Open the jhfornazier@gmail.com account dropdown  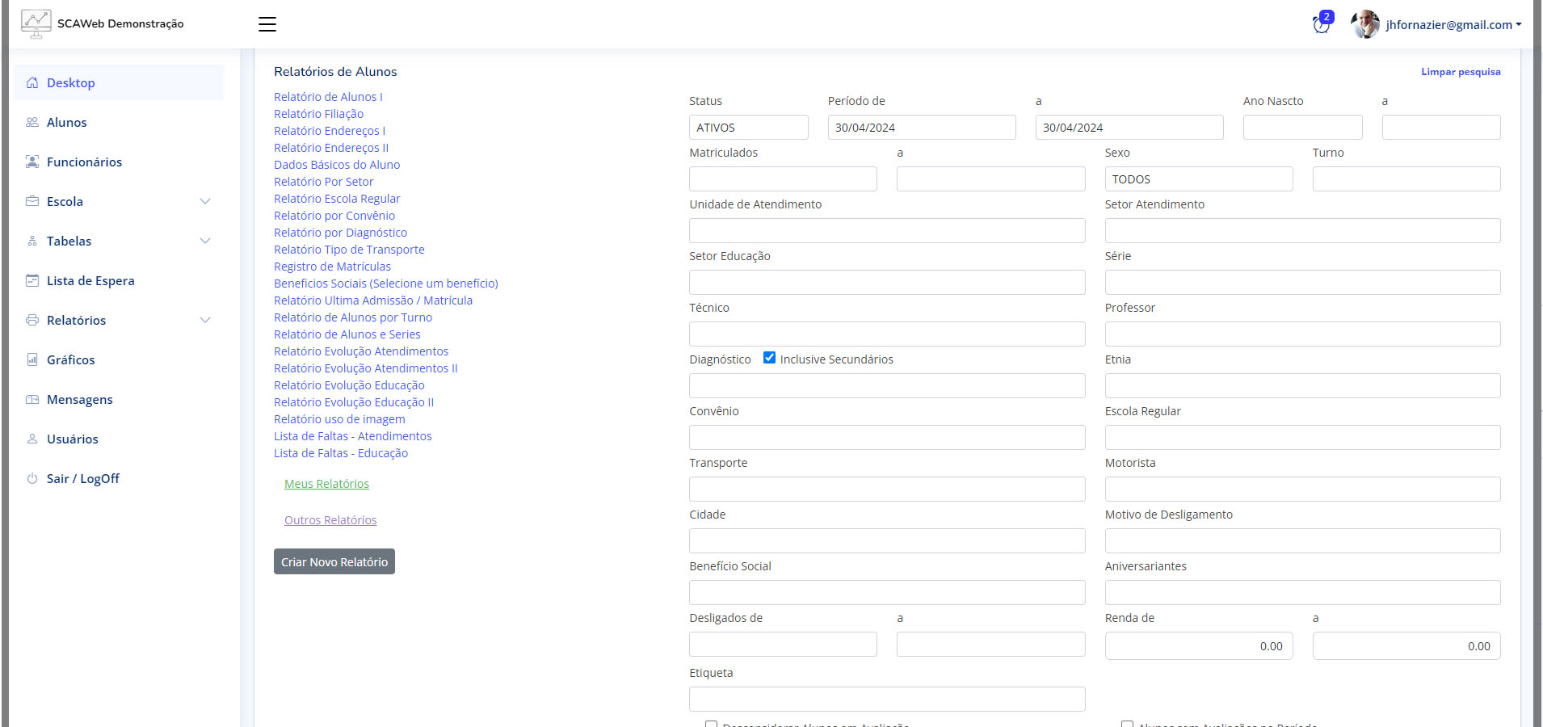1452,25
